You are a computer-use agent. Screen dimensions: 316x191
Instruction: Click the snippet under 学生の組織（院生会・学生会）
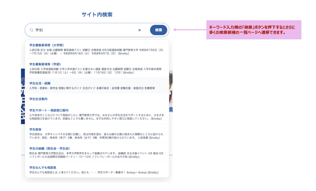pos(96,155)
